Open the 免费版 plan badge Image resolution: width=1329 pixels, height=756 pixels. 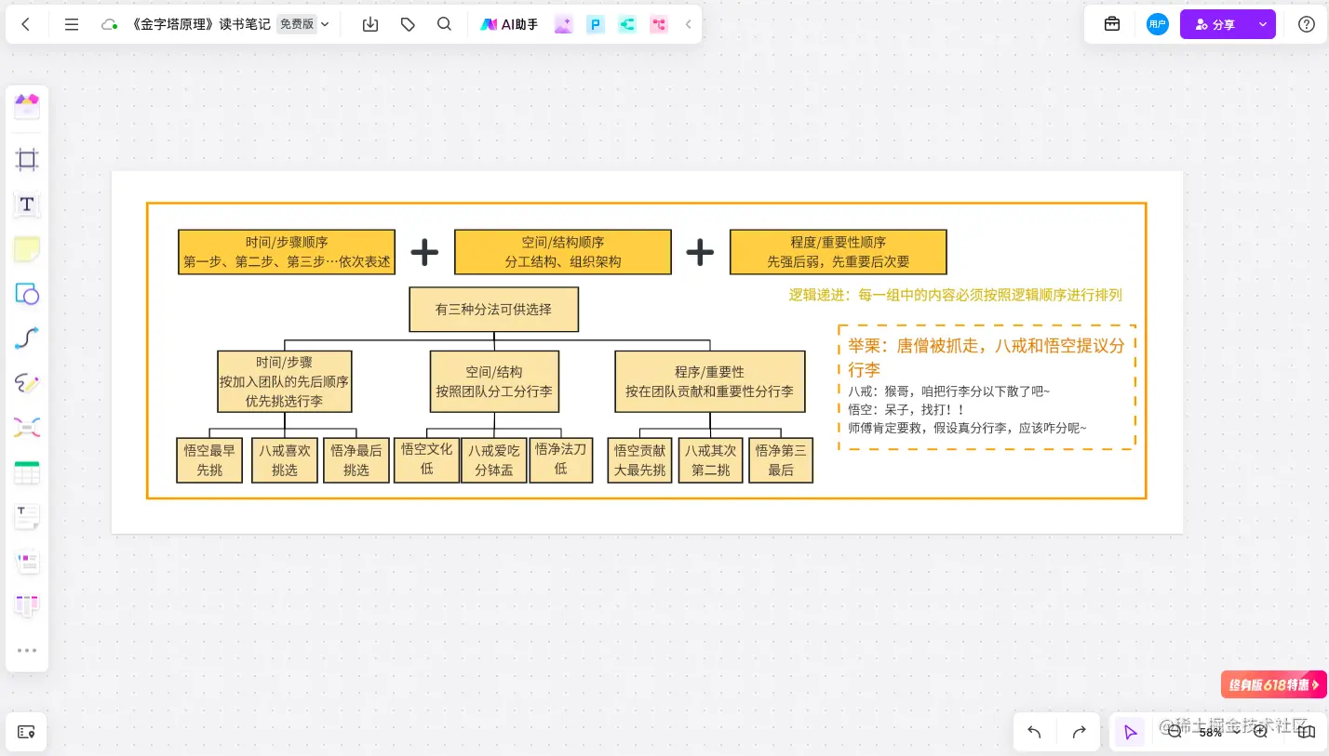tap(297, 25)
